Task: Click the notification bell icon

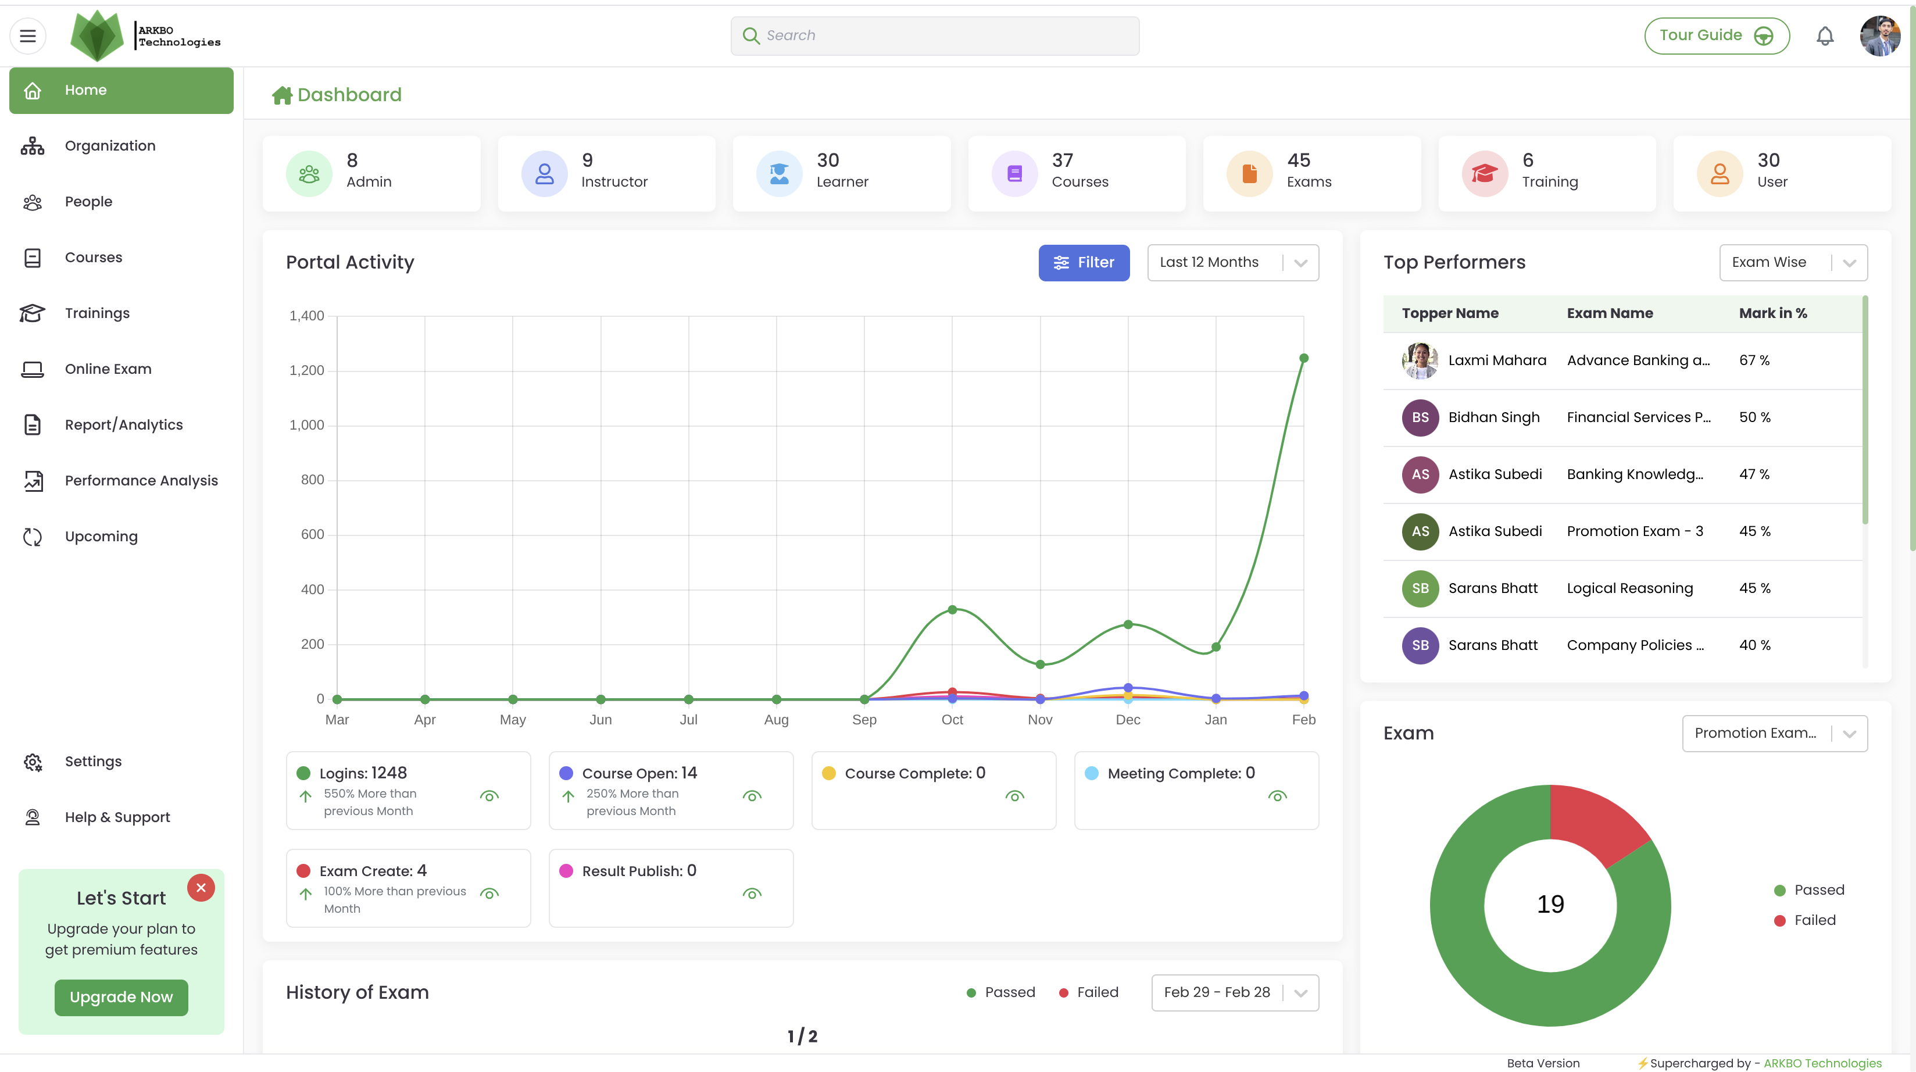Action: [1825, 35]
